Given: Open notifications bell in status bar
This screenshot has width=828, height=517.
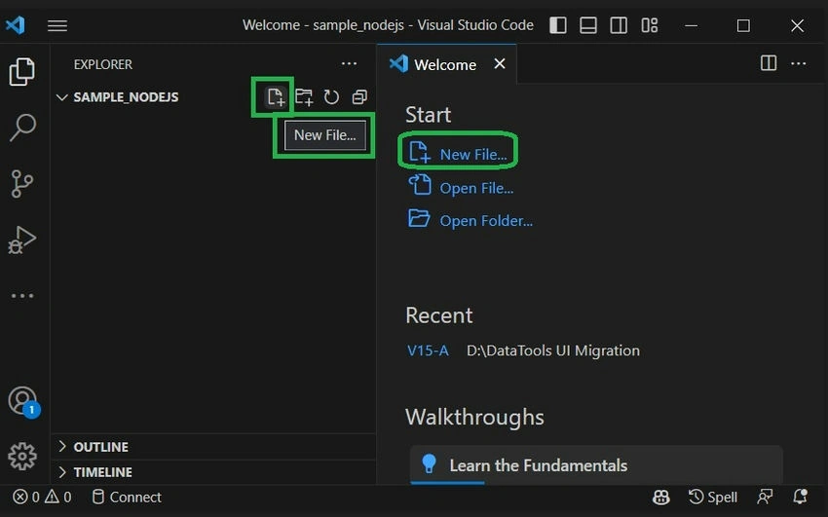Looking at the screenshot, I should [801, 497].
